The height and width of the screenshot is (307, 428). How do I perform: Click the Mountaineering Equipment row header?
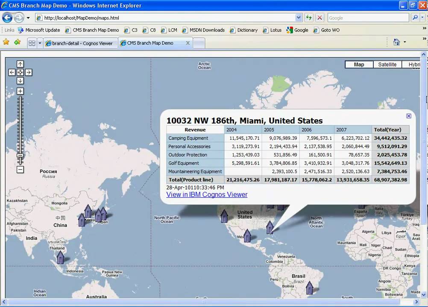(196, 171)
